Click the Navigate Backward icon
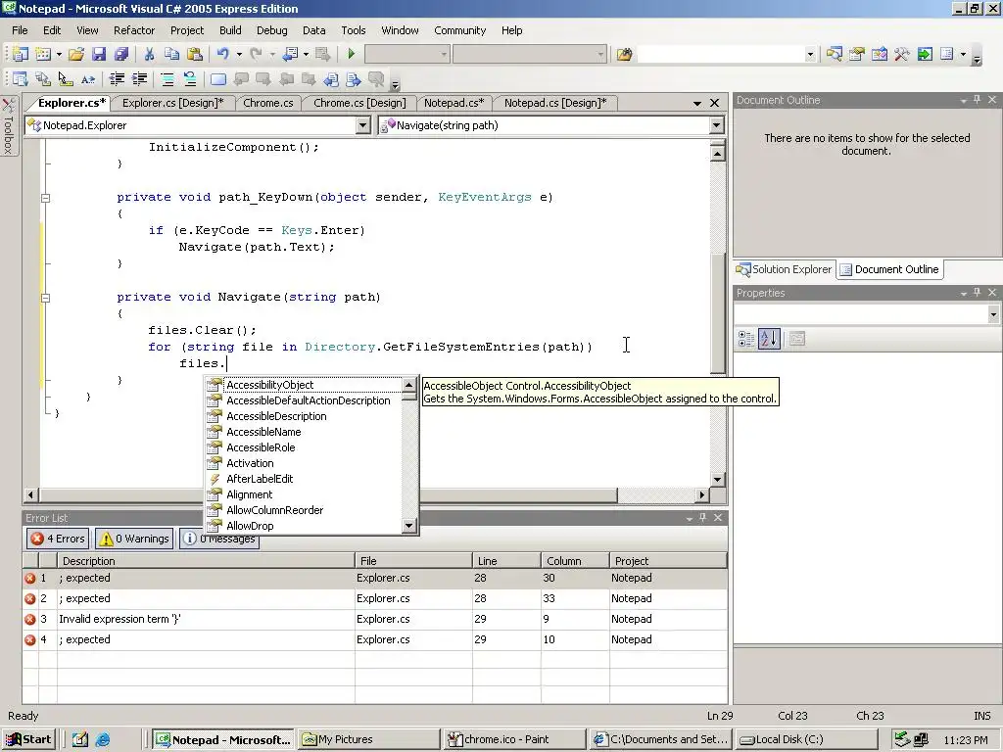Screen dimensions: 1003x752 point(290,55)
